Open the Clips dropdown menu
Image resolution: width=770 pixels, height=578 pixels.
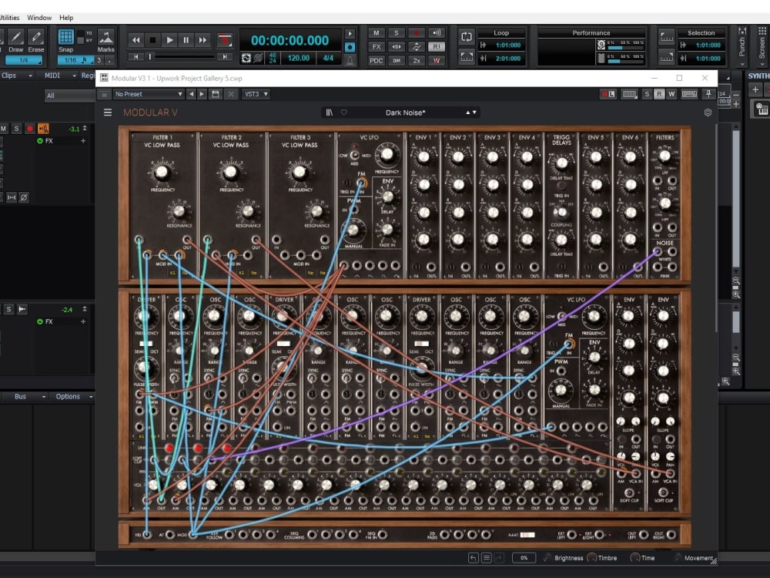17,76
